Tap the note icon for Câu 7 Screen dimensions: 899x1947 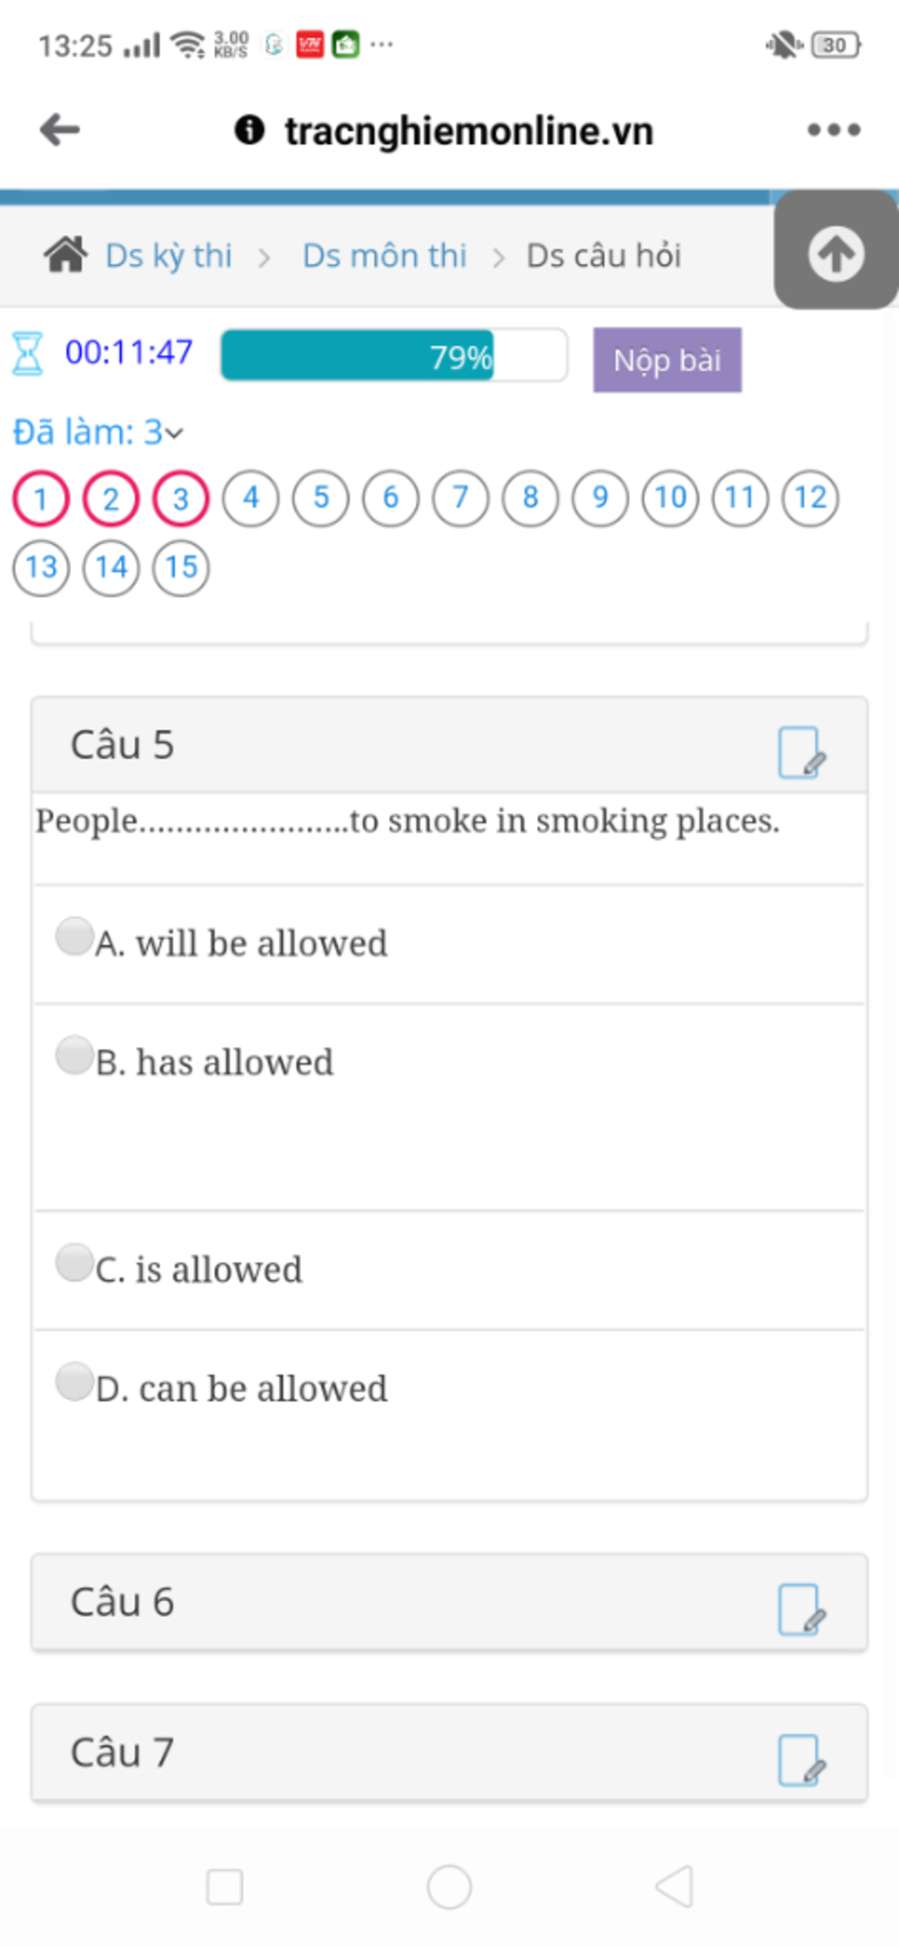pos(802,1760)
